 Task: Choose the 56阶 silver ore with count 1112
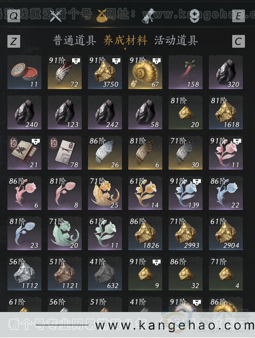coord(24,273)
